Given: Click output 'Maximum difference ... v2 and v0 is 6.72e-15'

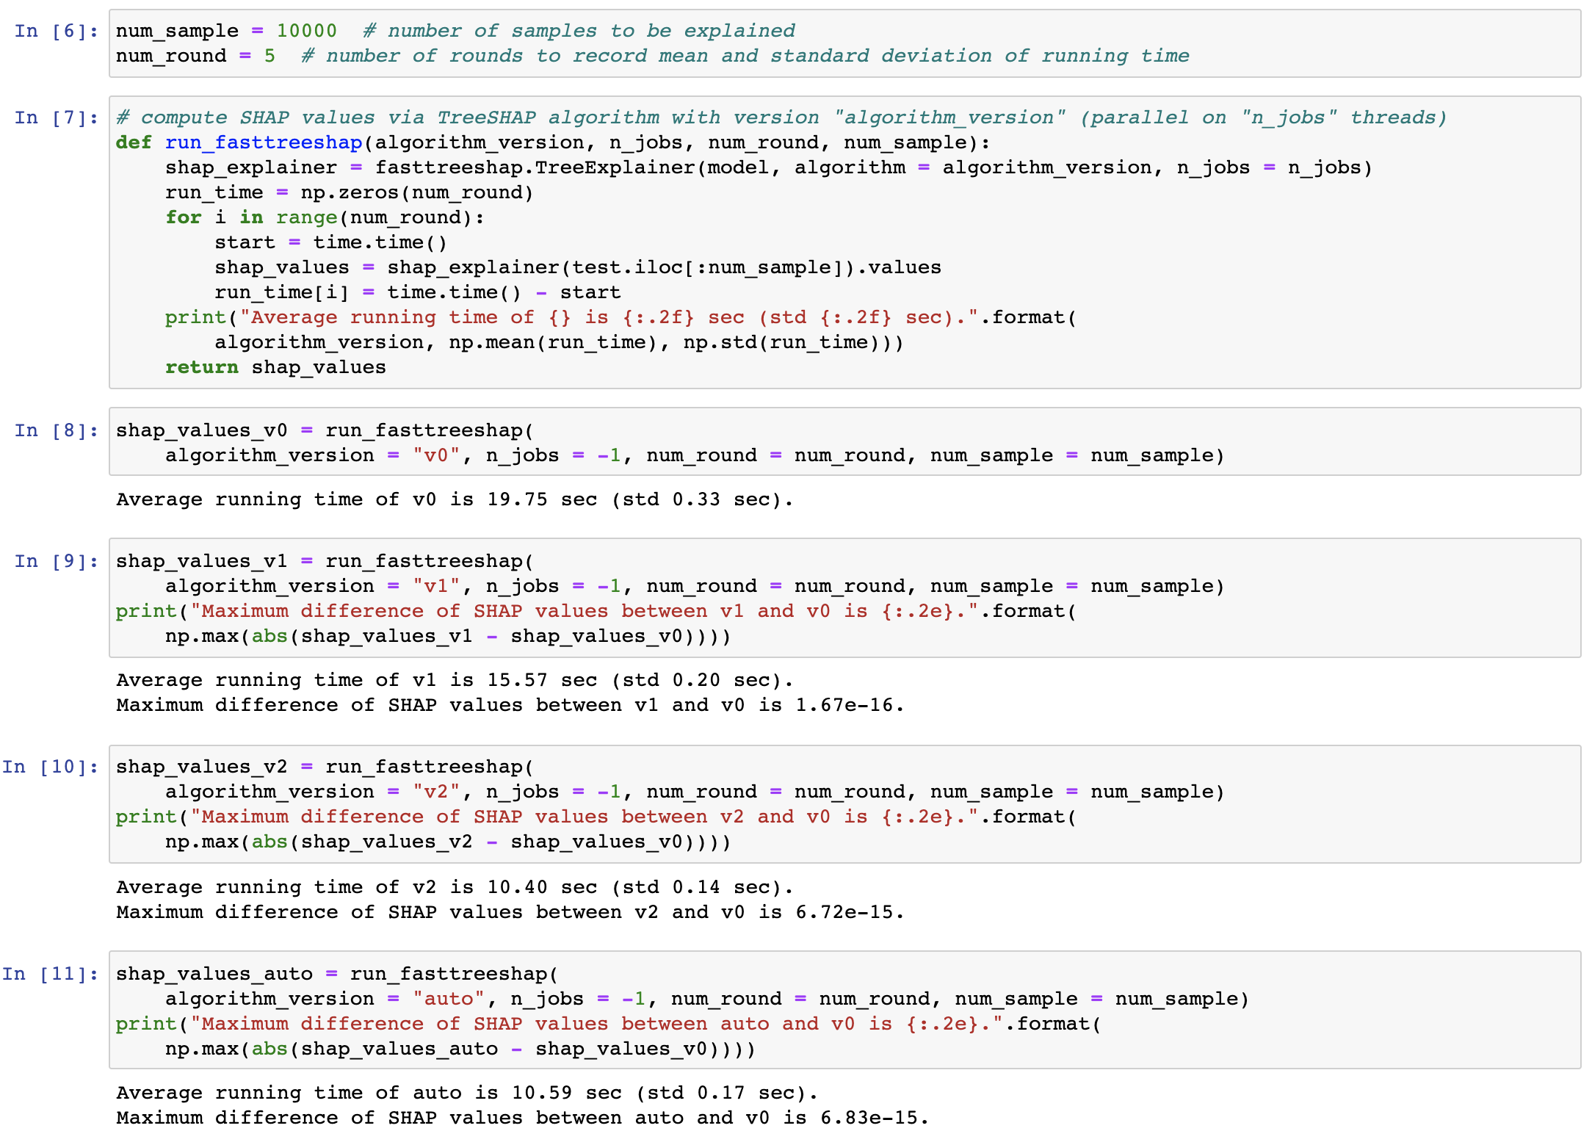Looking at the screenshot, I should 510,912.
